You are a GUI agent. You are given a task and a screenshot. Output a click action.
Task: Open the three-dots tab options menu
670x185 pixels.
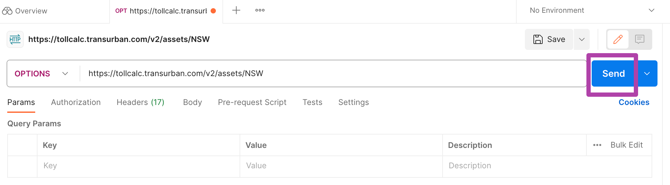pos(260,10)
